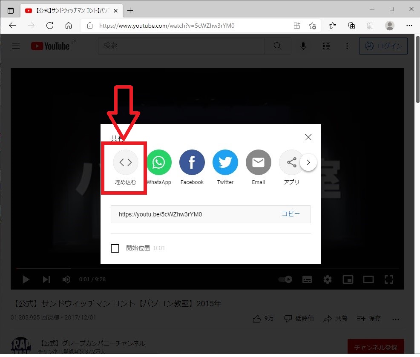Screen dimensions: 420x357
Task: Click the 0:01 start time value
Action: pos(159,248)
